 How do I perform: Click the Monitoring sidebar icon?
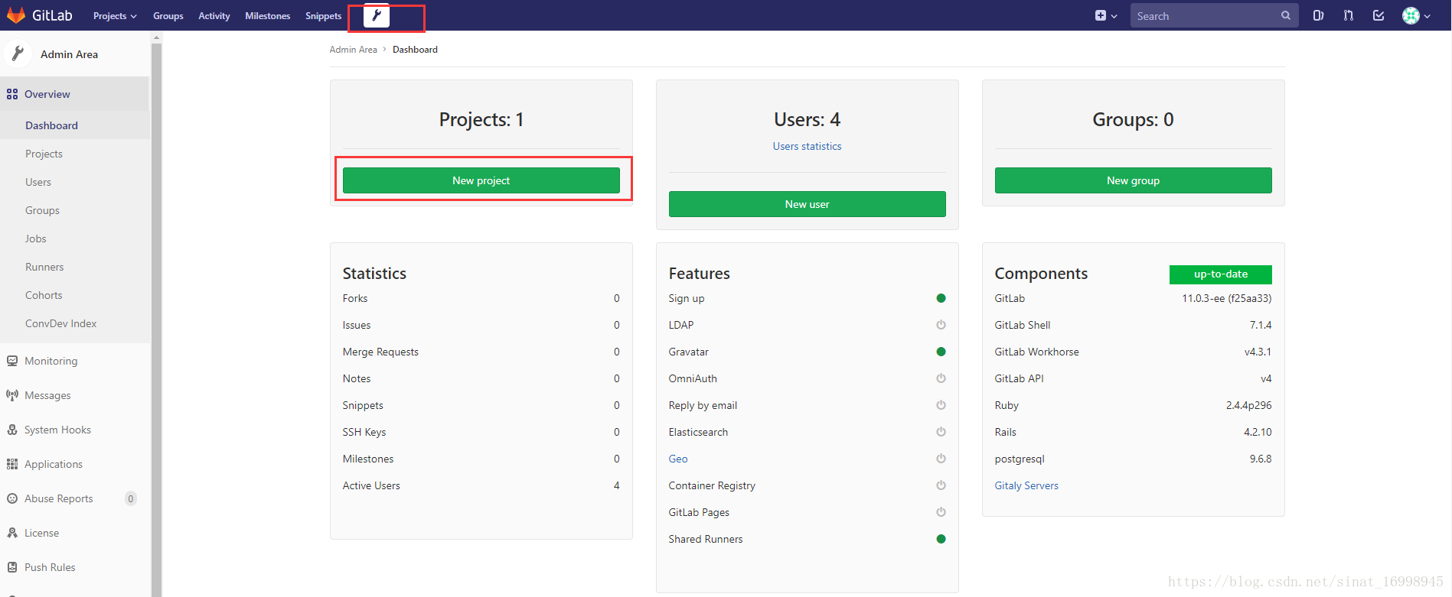click(x=12, y=361)
